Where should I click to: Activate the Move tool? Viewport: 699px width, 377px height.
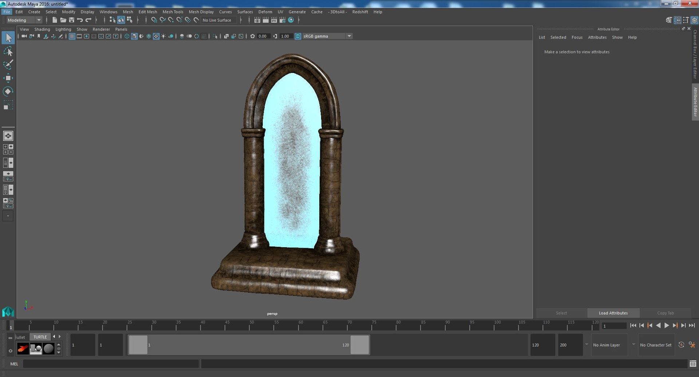point(8,78)
